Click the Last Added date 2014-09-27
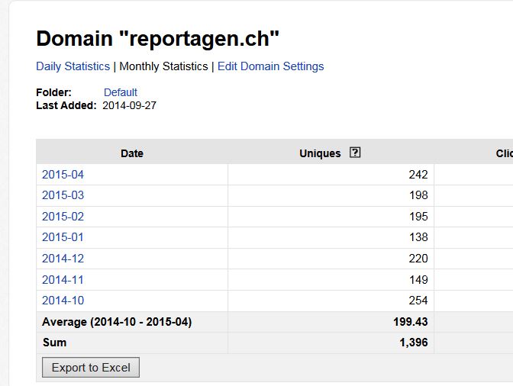The width and height of the screenshot is (513, 386). (129, 105)
